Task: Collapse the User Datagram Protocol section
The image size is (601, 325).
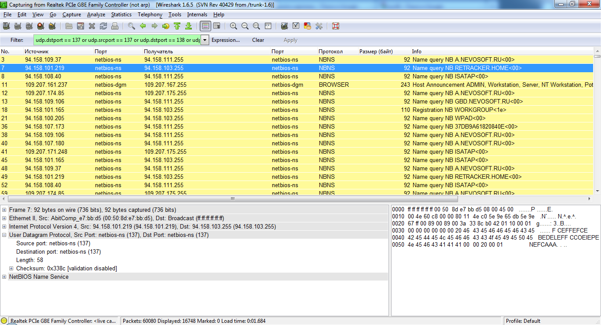Action: [4, 235]
